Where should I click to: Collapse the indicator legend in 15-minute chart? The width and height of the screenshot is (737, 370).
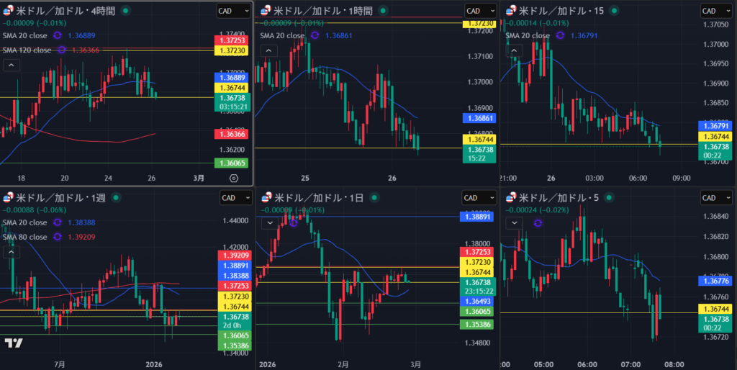tap(515, 50)
